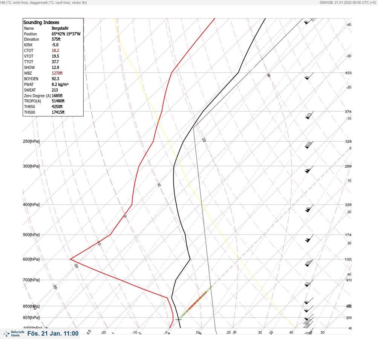Click the '700[hPa]' pressure label

31,280
